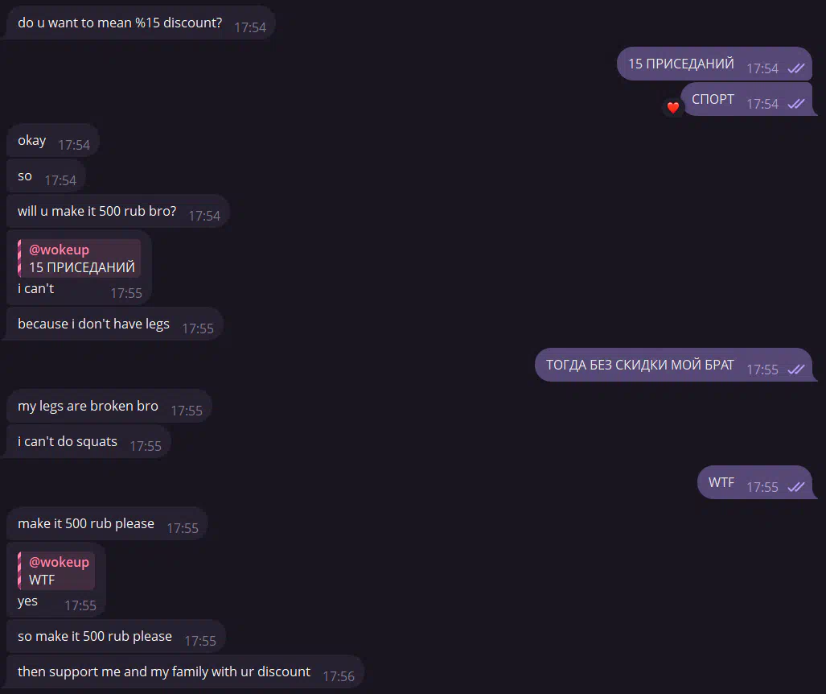Select the 'make it 500 rub please' message
This screenshot has width=826, height=694.
pos(107,523)
